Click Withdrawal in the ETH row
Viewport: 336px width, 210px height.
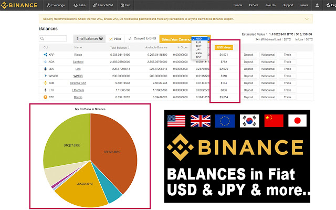click(268, 90)
